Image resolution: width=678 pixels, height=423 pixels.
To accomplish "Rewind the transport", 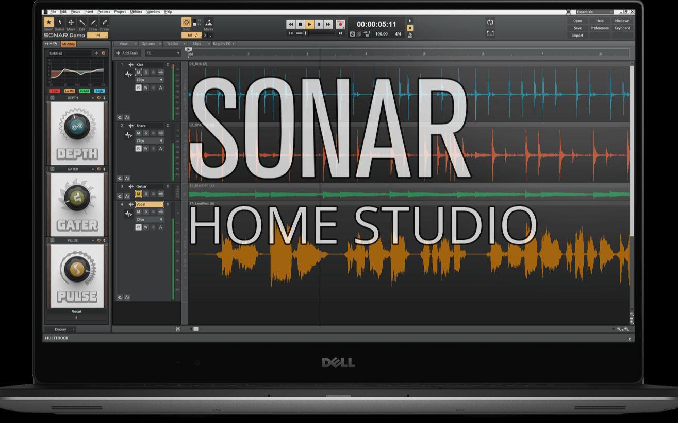I will point(291,24).
